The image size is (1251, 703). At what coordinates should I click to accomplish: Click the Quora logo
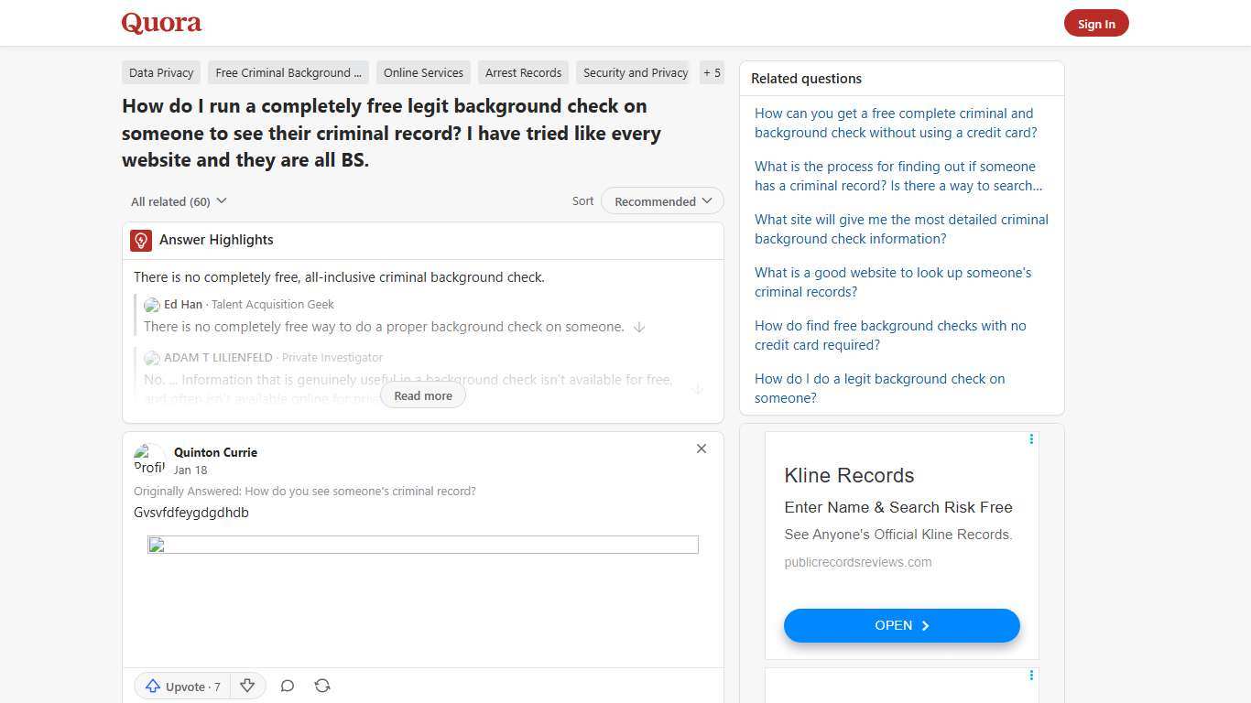point(160,23)
